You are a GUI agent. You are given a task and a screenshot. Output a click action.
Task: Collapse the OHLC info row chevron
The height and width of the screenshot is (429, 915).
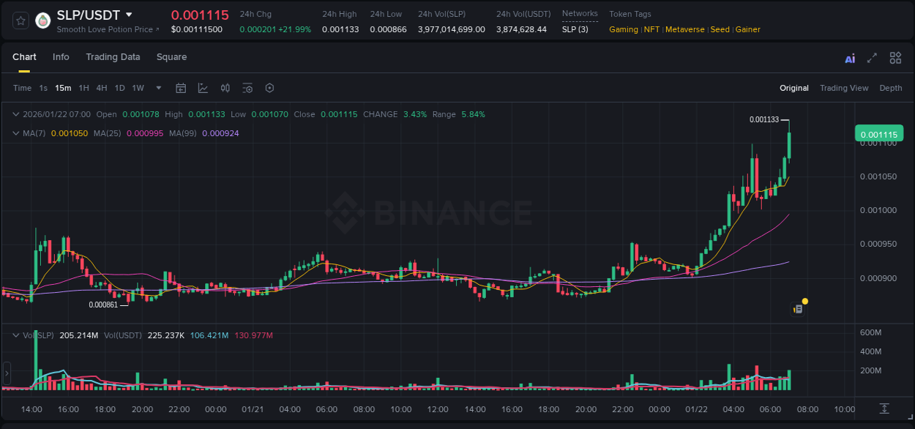click(16, 114)
